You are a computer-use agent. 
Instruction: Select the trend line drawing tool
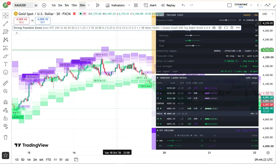pyautogui.click(x=5, y=24)
